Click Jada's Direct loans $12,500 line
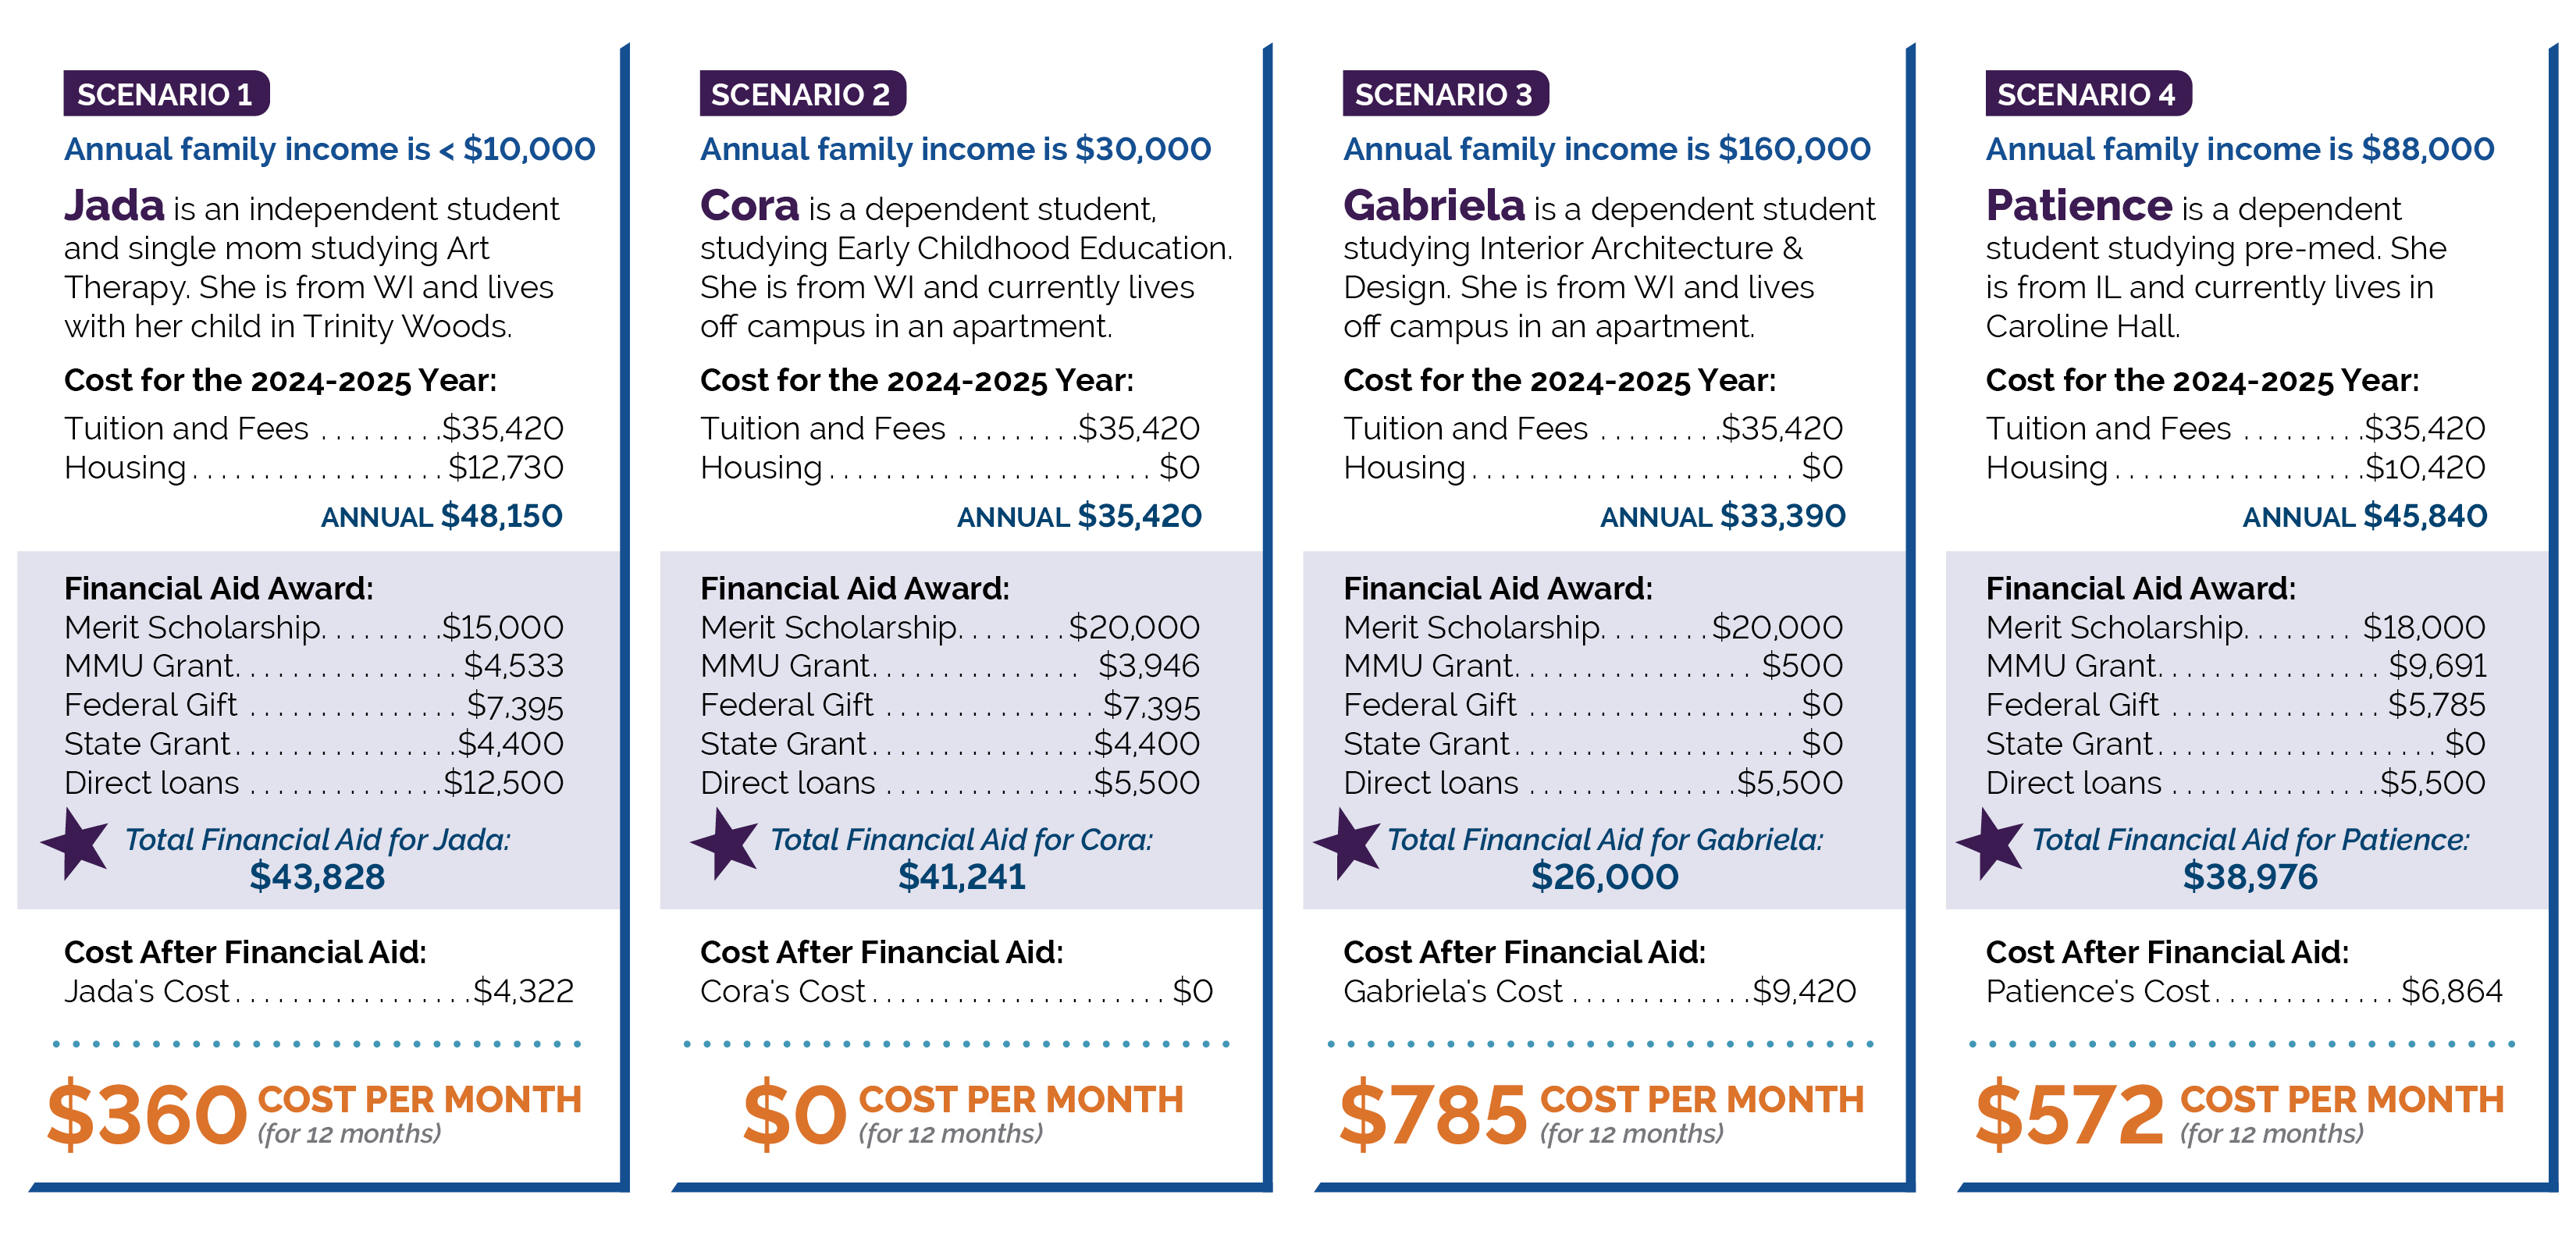2576x1259 pixels. [313, 782]
